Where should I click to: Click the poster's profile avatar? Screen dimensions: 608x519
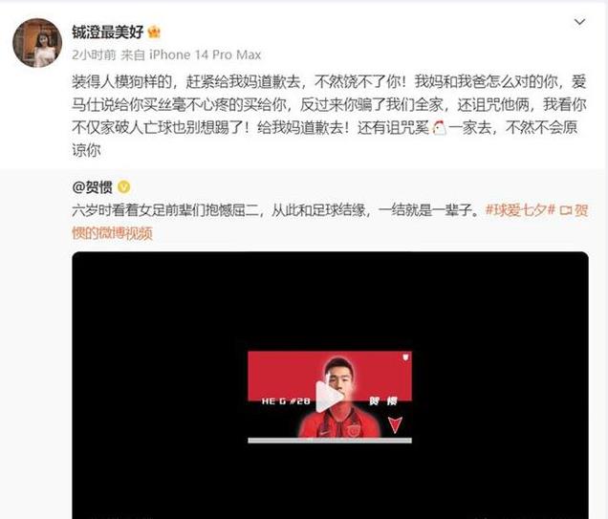[37, 43]
